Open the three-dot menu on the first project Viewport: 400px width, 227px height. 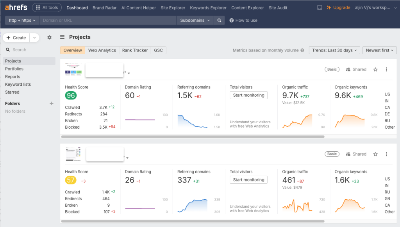(386, 69)
